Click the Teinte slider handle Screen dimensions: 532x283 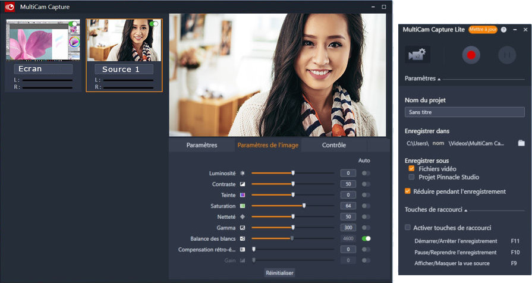[x=293, y=195]
